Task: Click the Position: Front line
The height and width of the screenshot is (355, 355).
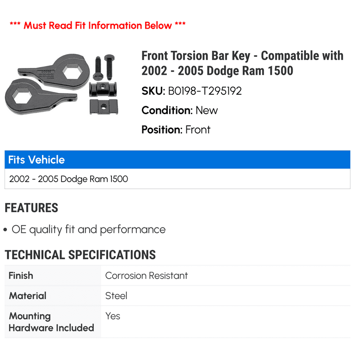Action: [176, 130]
